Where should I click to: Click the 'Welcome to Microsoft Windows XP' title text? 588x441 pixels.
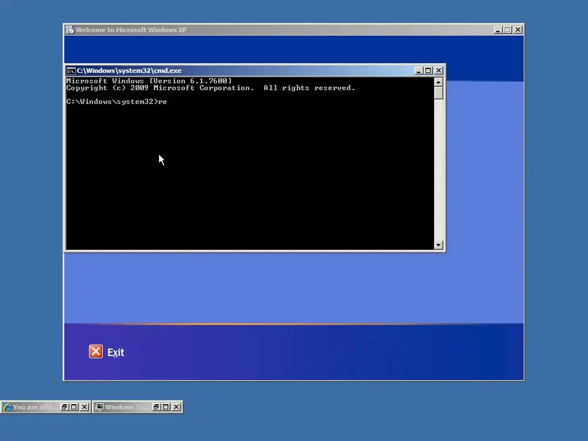131,30
